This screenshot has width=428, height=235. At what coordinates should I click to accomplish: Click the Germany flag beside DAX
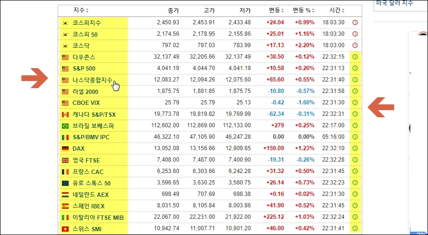pyautogui.click(x=65, y=149)
